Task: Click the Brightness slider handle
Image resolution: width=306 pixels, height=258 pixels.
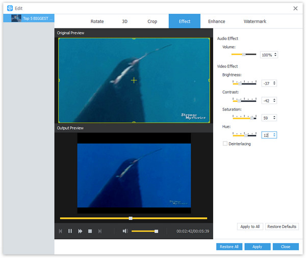Action: point(240,83)
